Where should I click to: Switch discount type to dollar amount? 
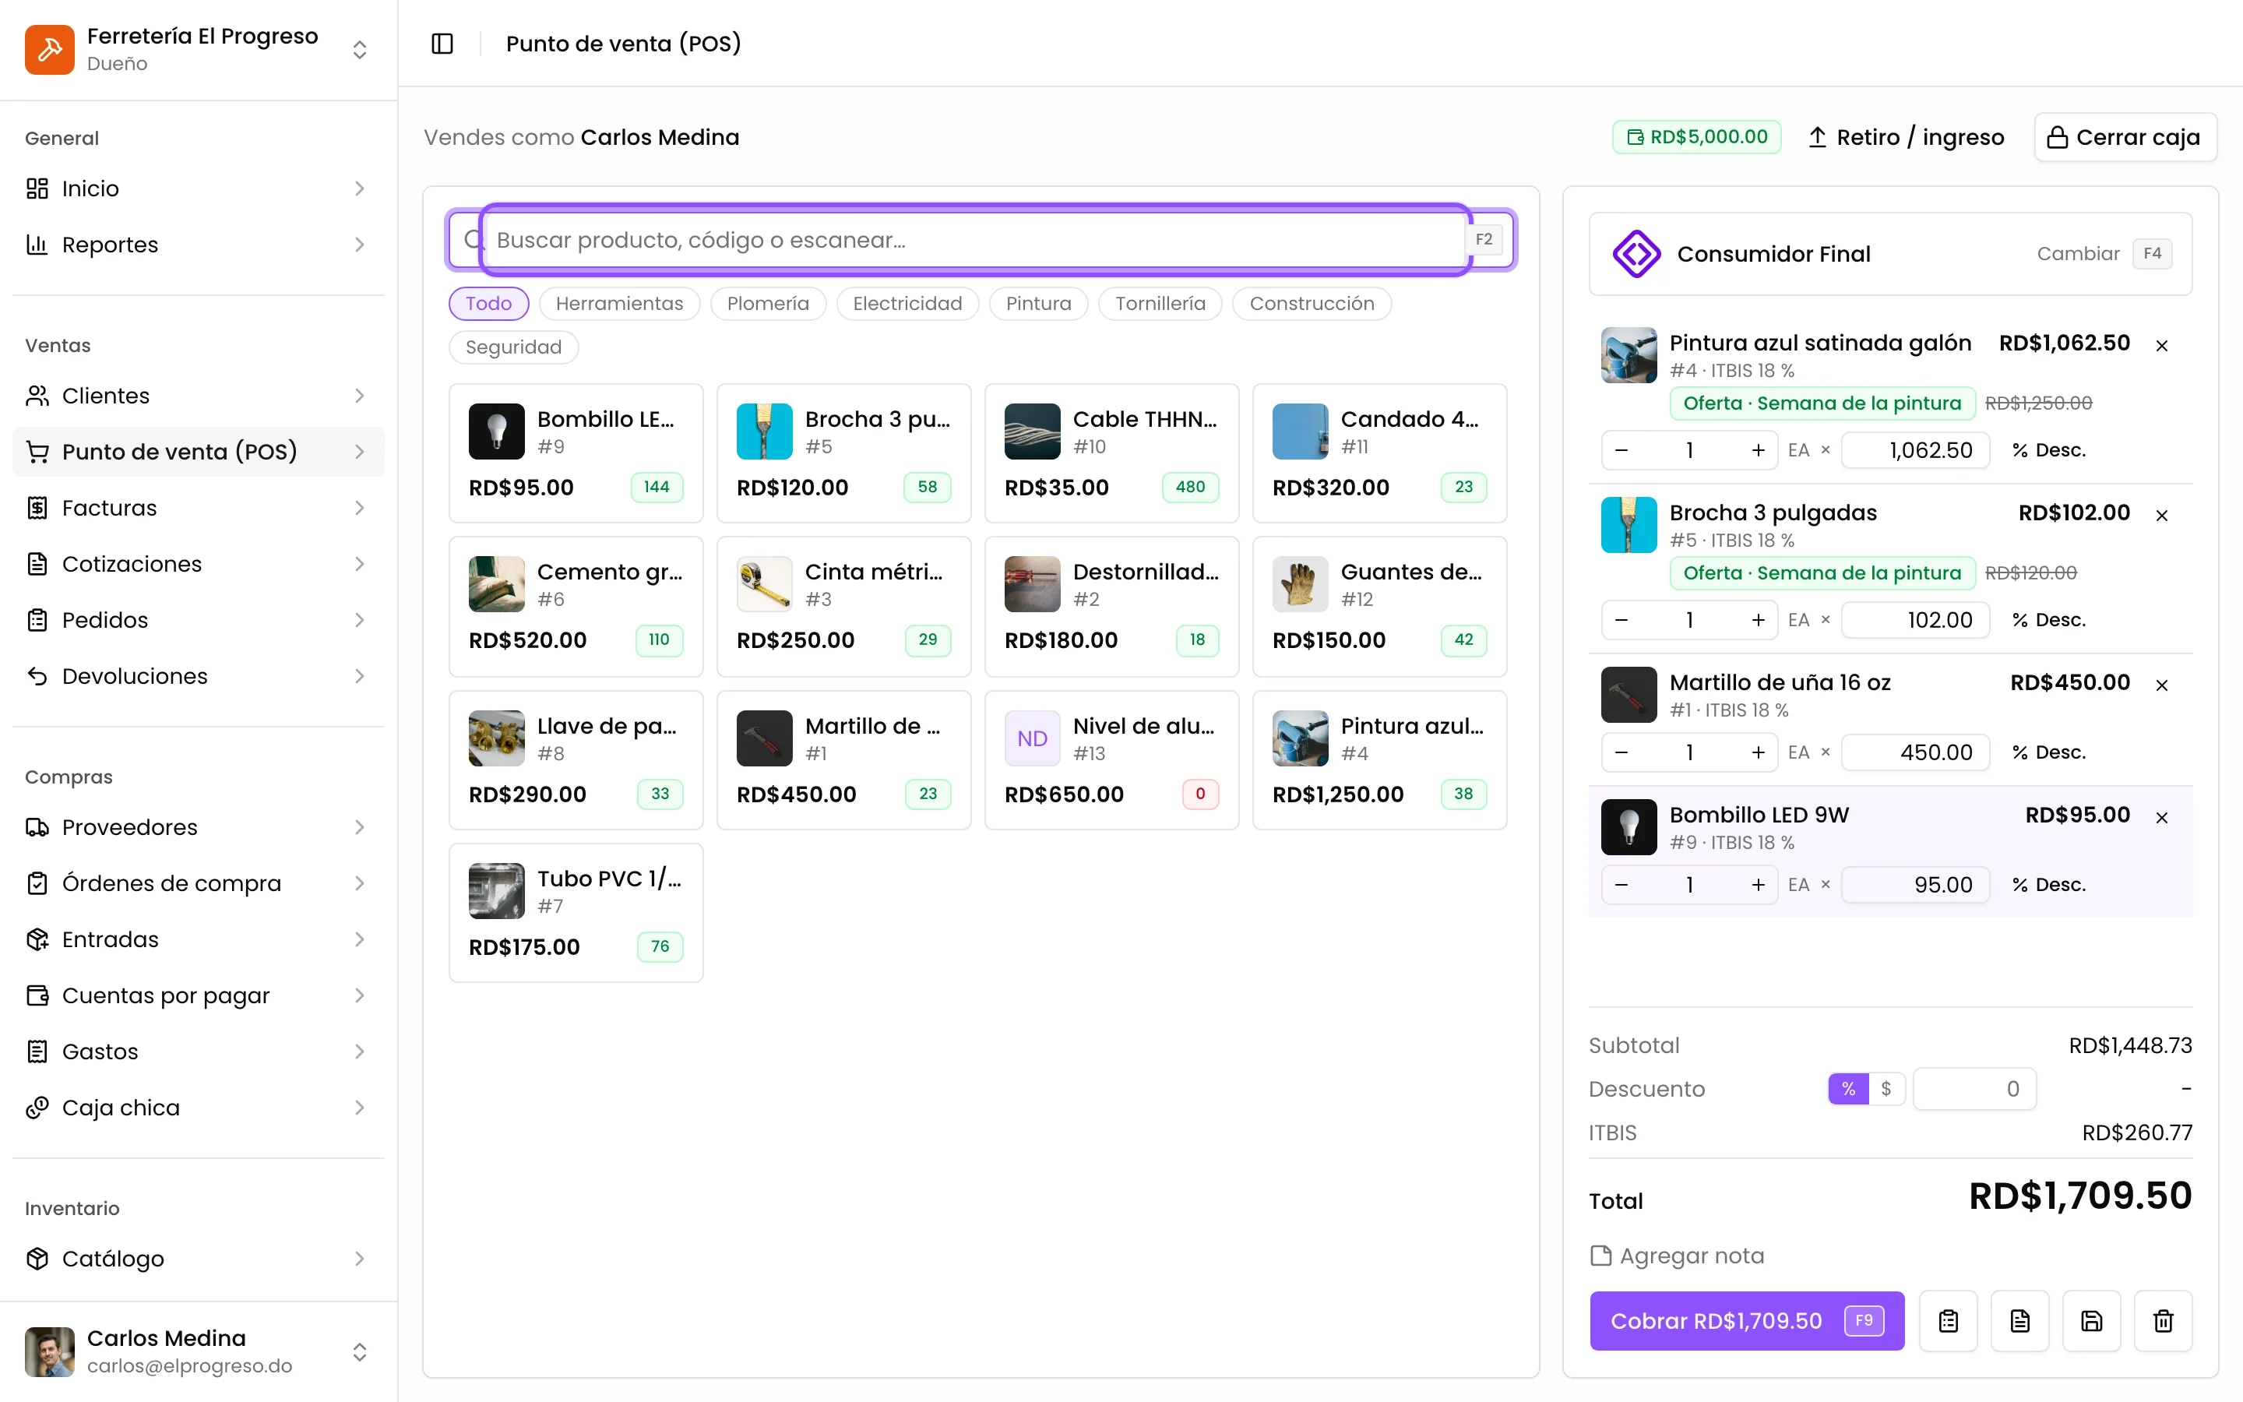click(1886, 1089)
